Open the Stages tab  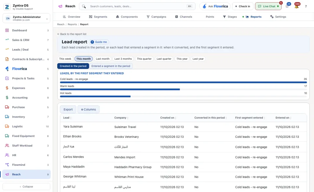[230, 17]
